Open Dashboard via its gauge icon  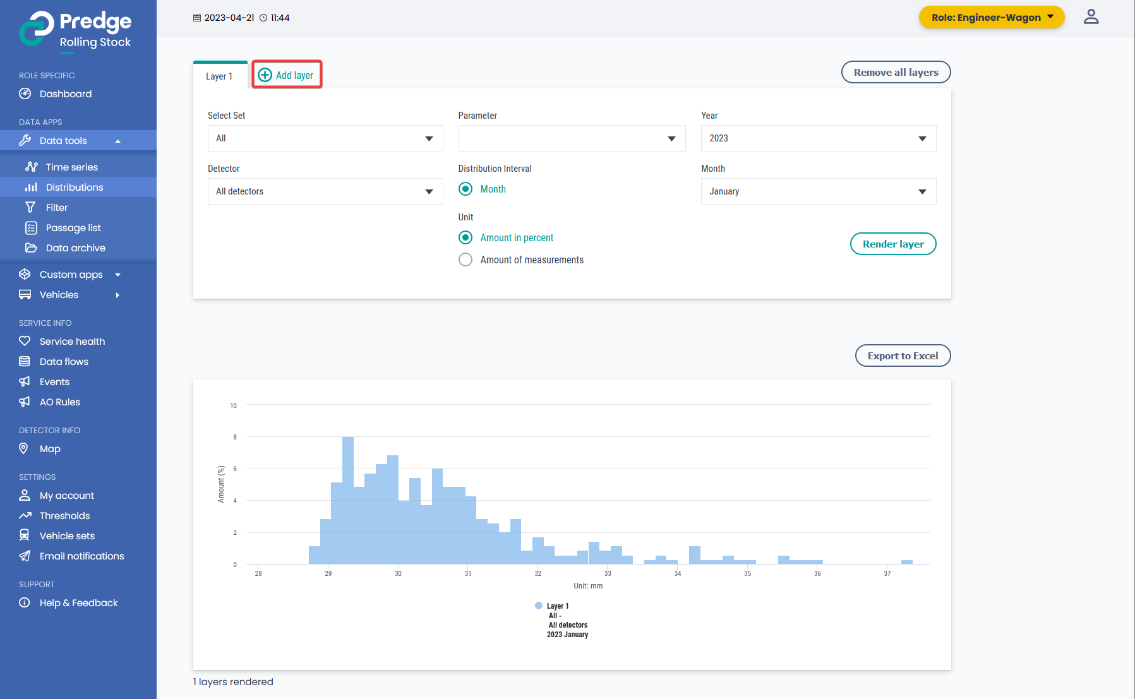tap(25, 94)
